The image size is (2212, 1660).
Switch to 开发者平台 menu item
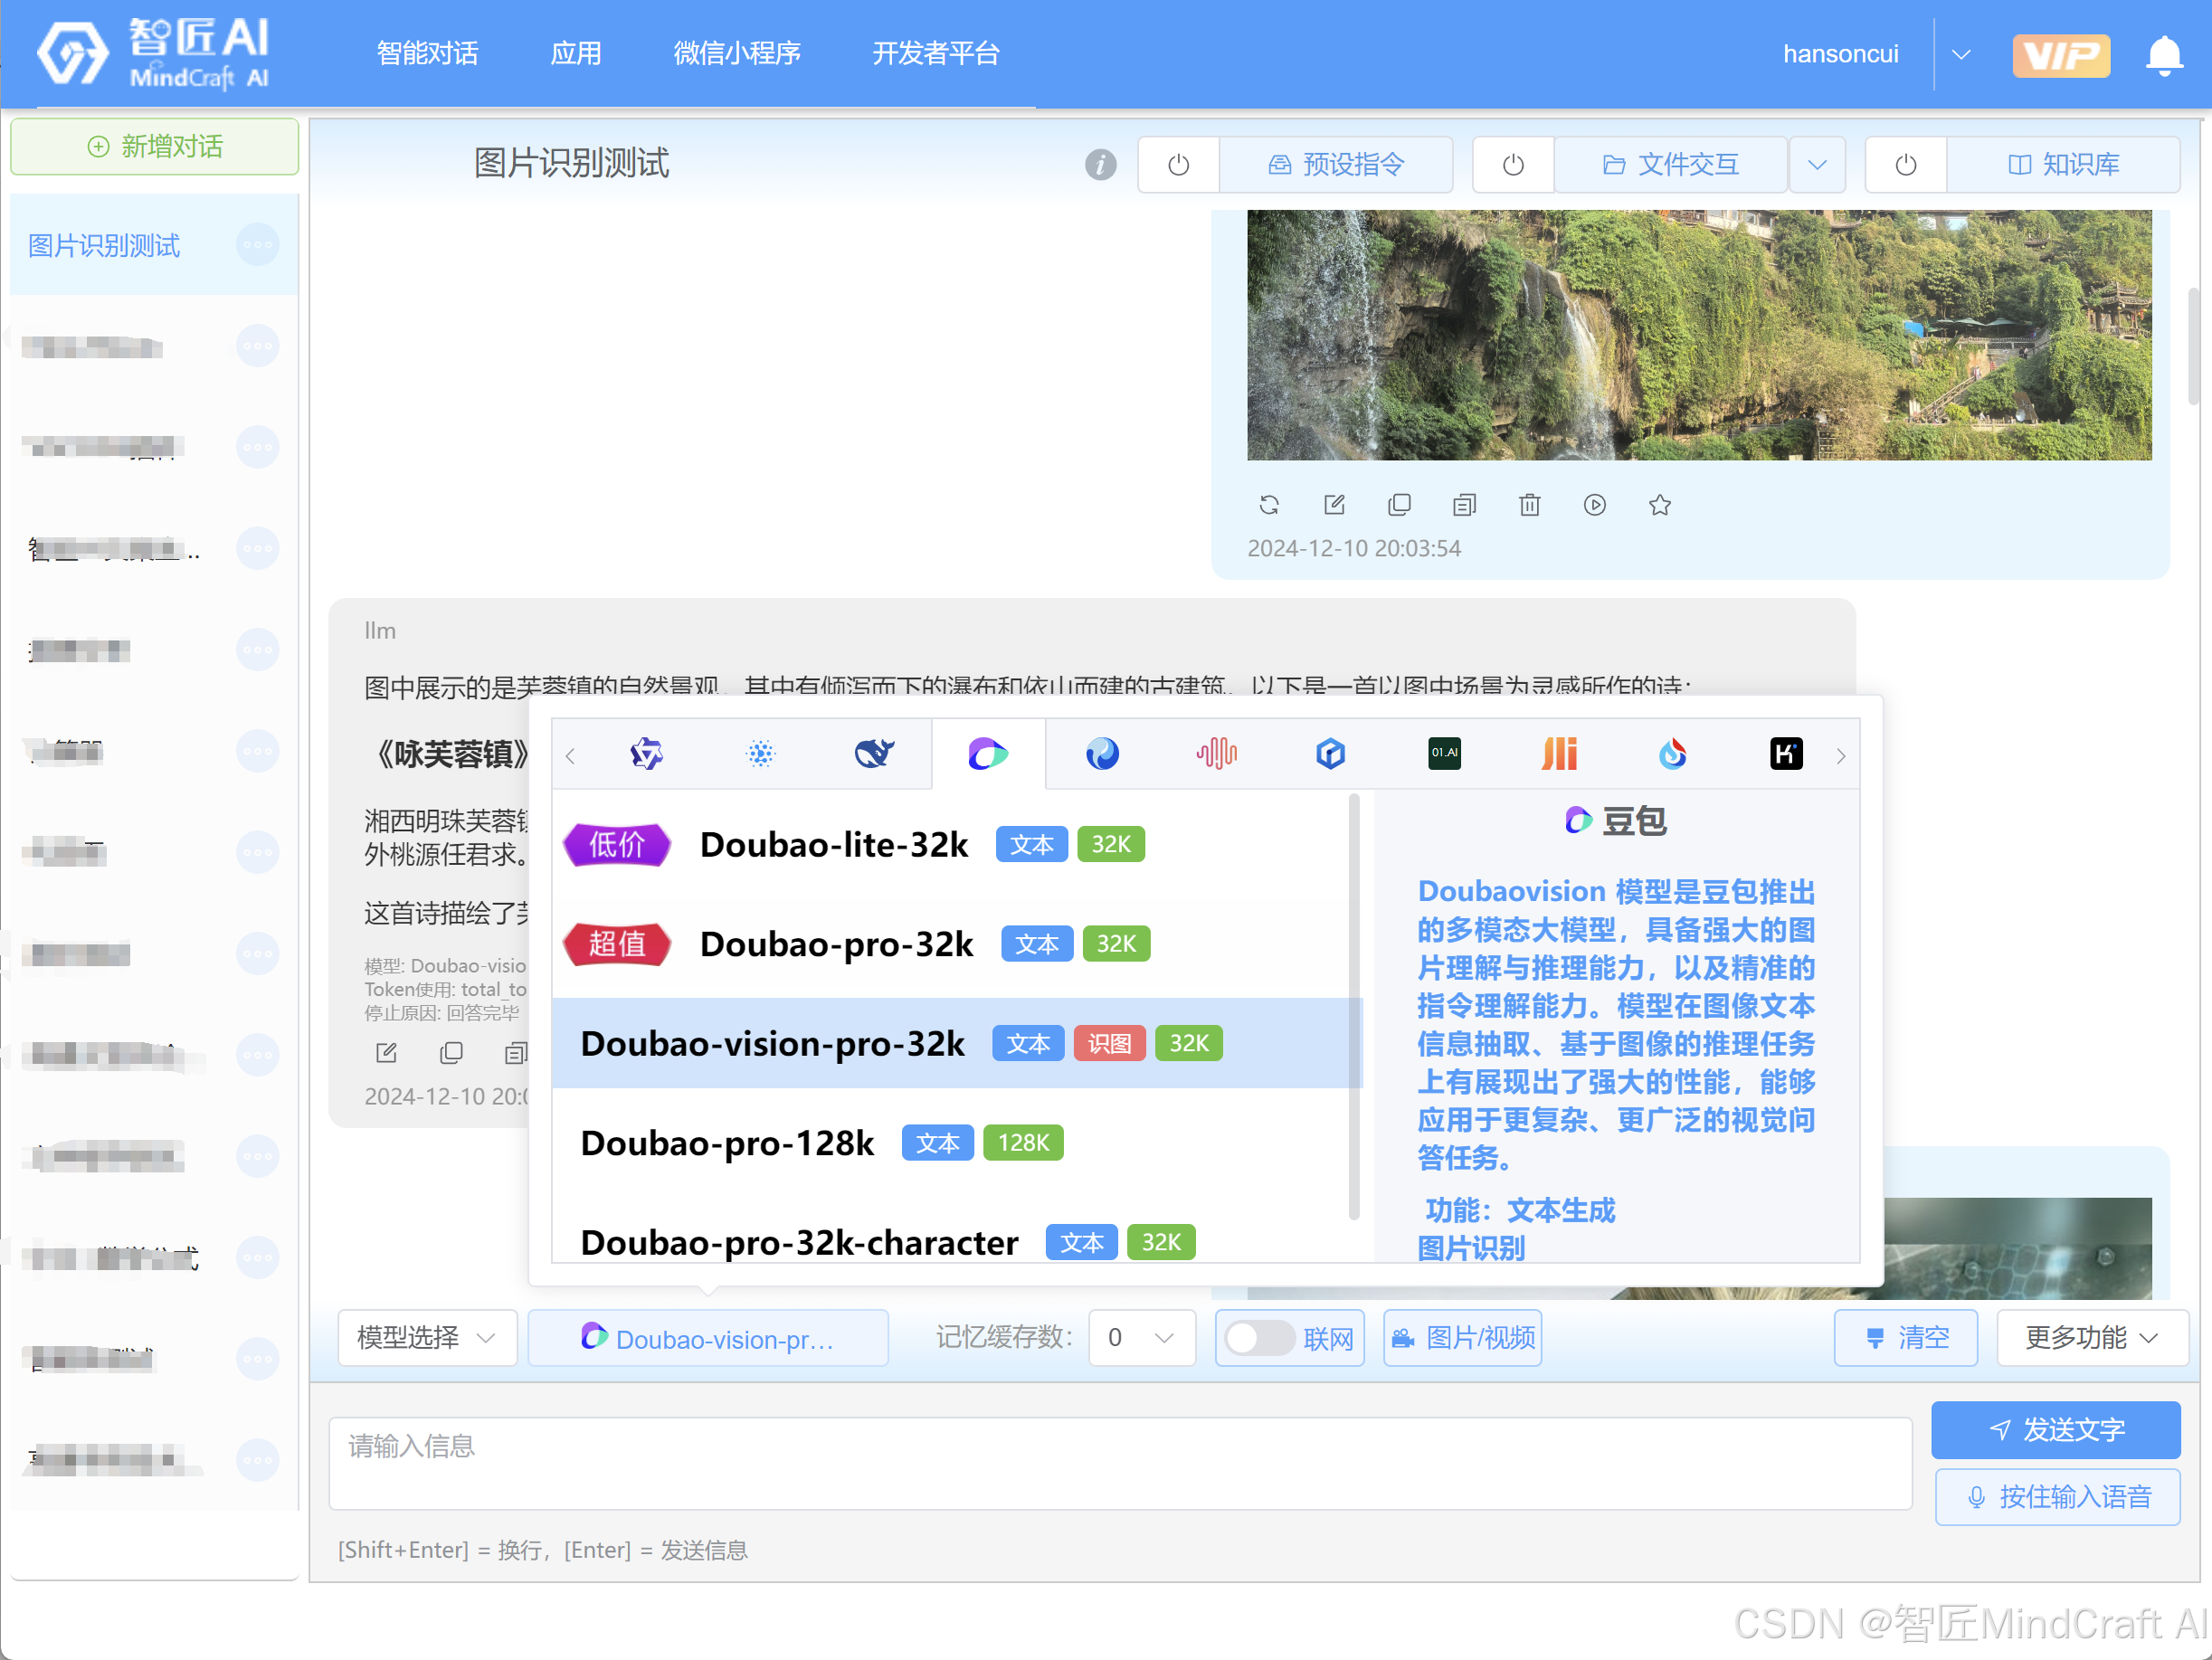pyautogui.click(x=936, y=54)
